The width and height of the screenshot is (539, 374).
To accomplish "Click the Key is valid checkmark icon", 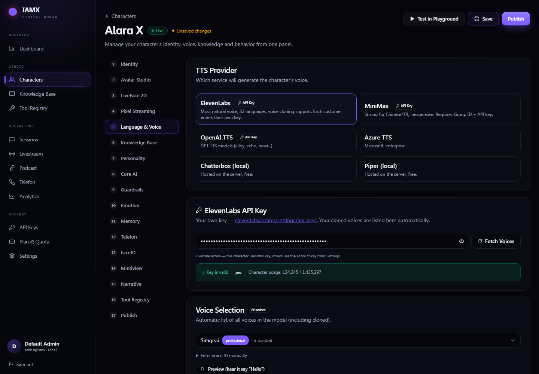I will point(203,273).
